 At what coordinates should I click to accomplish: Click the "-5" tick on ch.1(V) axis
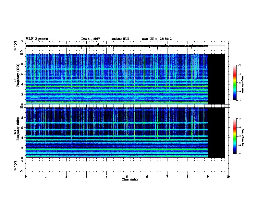(22, 51)
